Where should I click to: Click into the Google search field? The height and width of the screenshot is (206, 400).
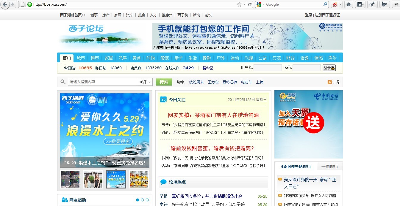point(293,4)
